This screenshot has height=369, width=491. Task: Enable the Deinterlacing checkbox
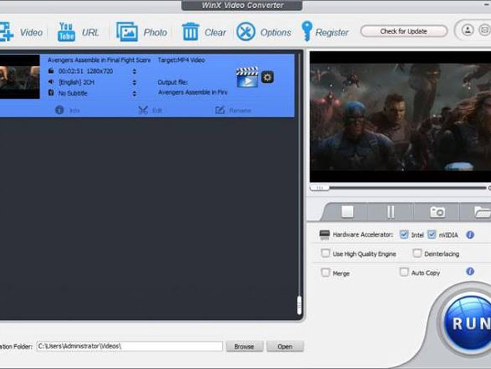417,254
